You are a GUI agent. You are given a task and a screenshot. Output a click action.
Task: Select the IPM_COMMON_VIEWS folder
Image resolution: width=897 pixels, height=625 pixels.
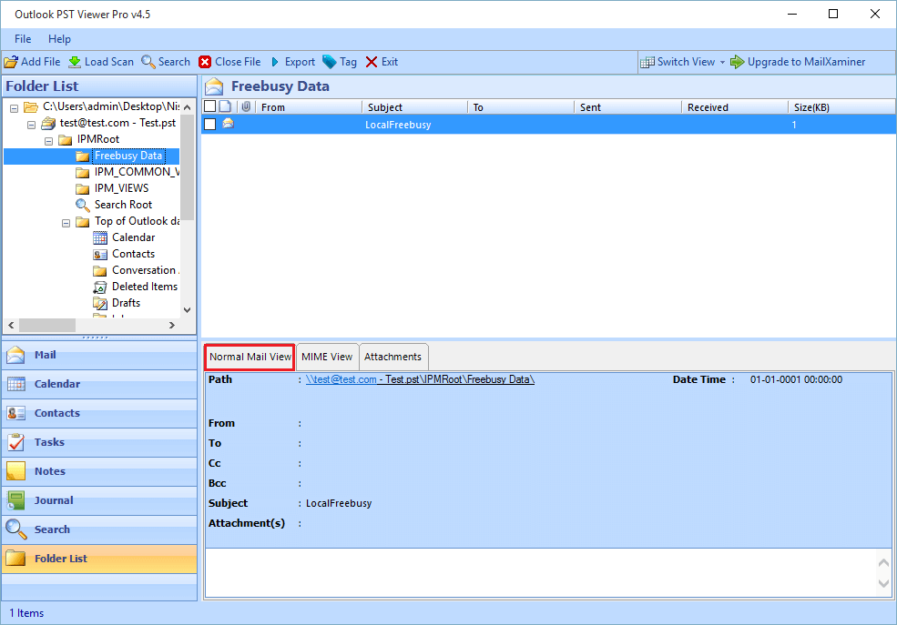click(137, 172)
